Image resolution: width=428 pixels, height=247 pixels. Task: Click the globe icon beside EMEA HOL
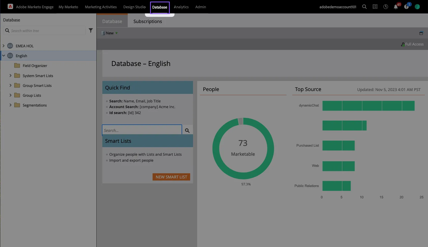click(x=10, y=46)
